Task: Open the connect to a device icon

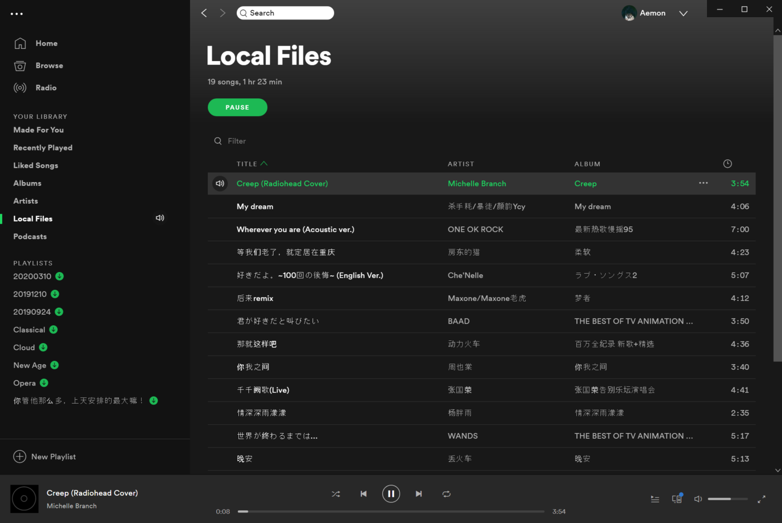Action: (677, 499)
